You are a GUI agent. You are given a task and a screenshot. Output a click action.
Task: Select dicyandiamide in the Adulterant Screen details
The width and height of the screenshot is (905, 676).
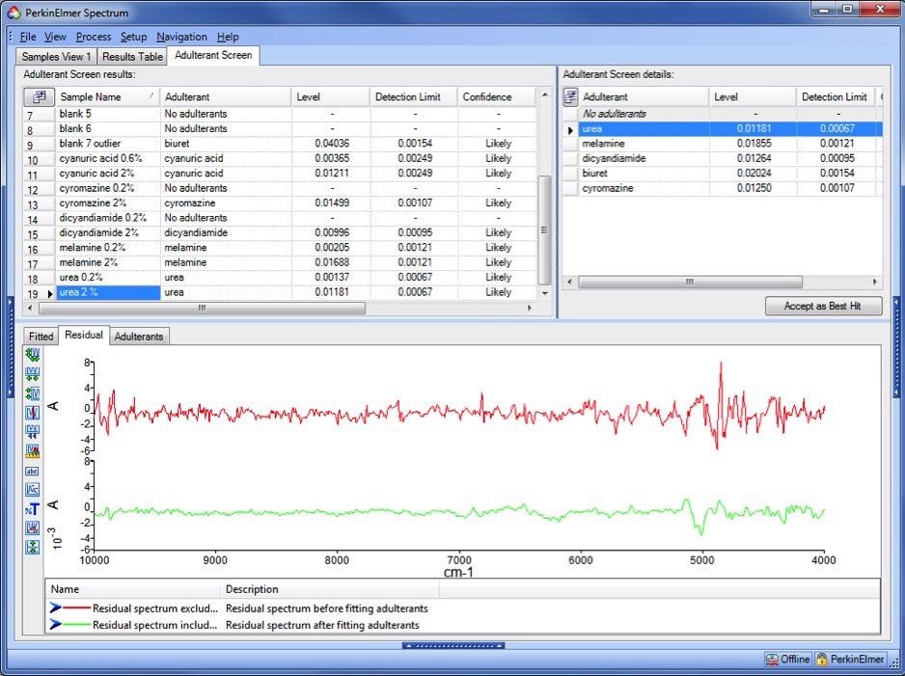click(x=723, y=158)
